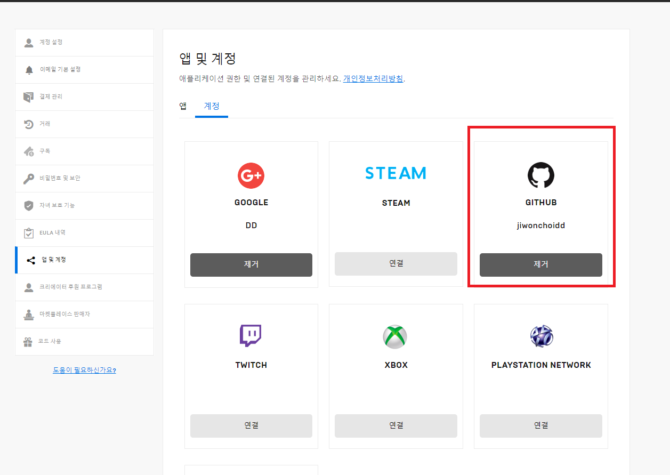670x475 pixels.
Task: Click the account settings person icon
Action: 29,43
